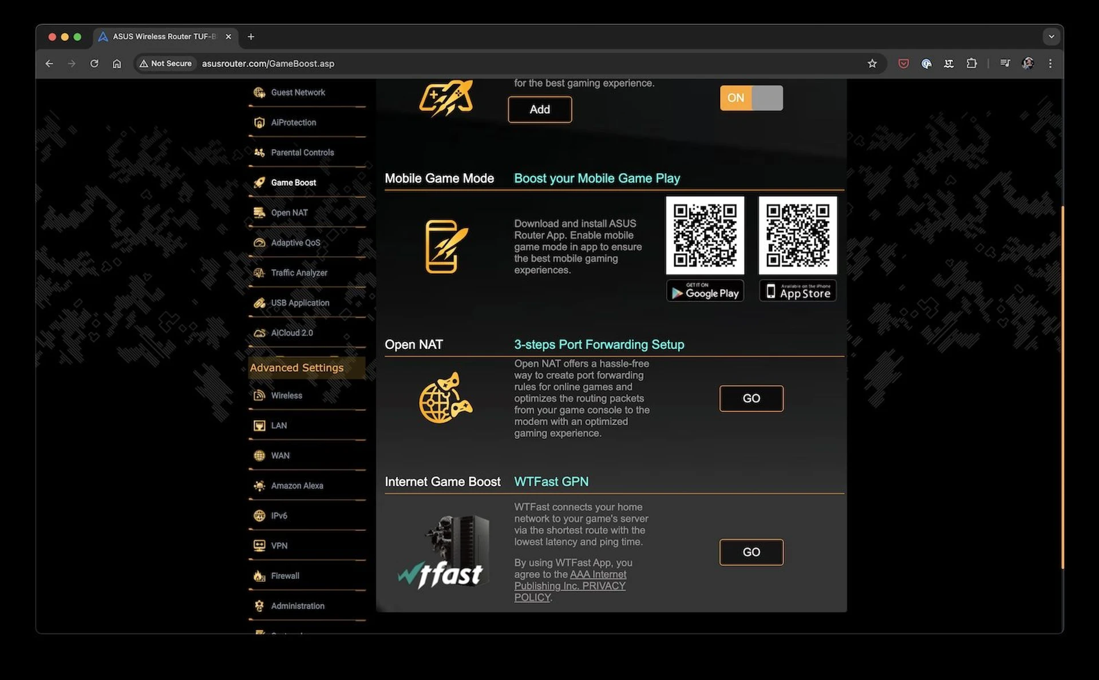Open the browser Extensions puzzle icon
1099x680 pixels.
pos(971,63)
